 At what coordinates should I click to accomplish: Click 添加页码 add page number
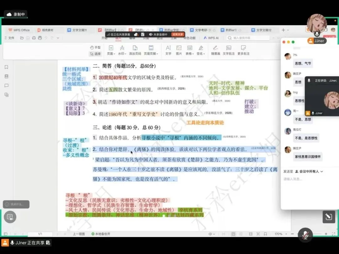tap(135, 50)
